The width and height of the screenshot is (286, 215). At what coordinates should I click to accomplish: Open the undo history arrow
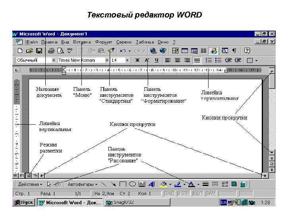click(129, 51)
